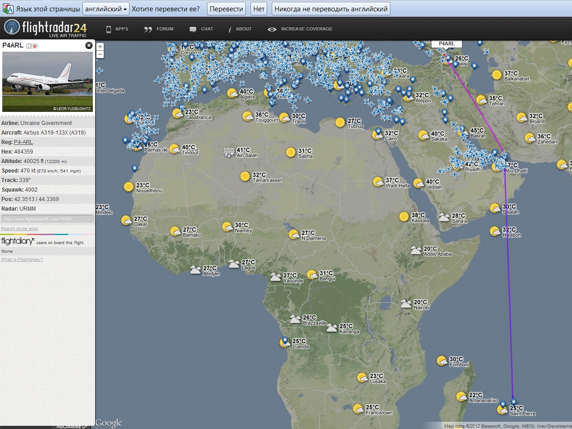Click the cloud weather icon at Nairobi
Screen dimensions: 572x429
tap(406, 304)
